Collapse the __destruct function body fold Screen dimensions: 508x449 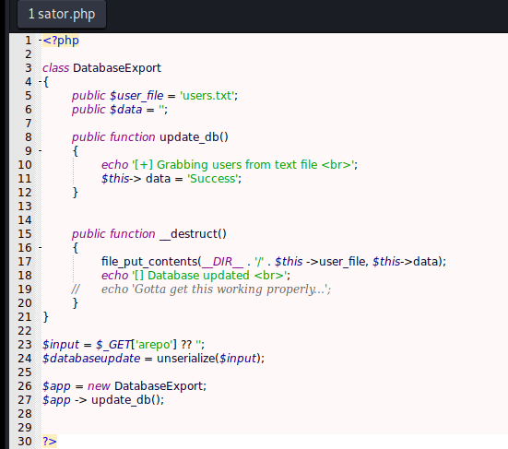click(x=41, y=247)
